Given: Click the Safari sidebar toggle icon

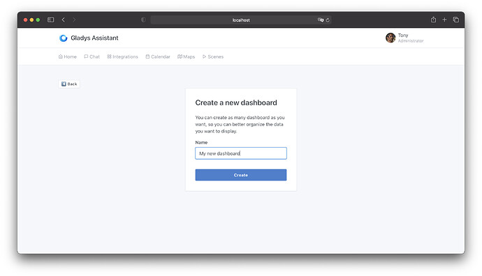Looking at the screenshot, I should click(x=51, y=20).
